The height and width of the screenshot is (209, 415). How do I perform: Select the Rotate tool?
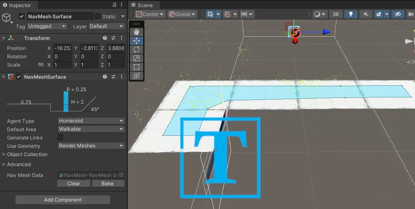click(x=136, y=50)
